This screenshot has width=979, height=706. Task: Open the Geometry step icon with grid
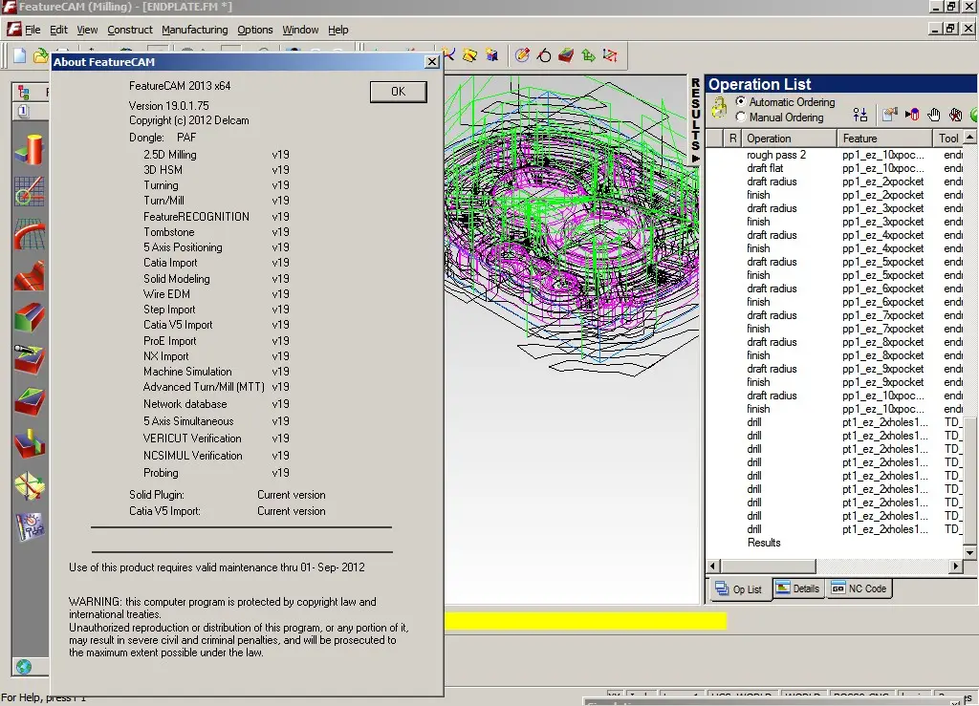point(30,191)
